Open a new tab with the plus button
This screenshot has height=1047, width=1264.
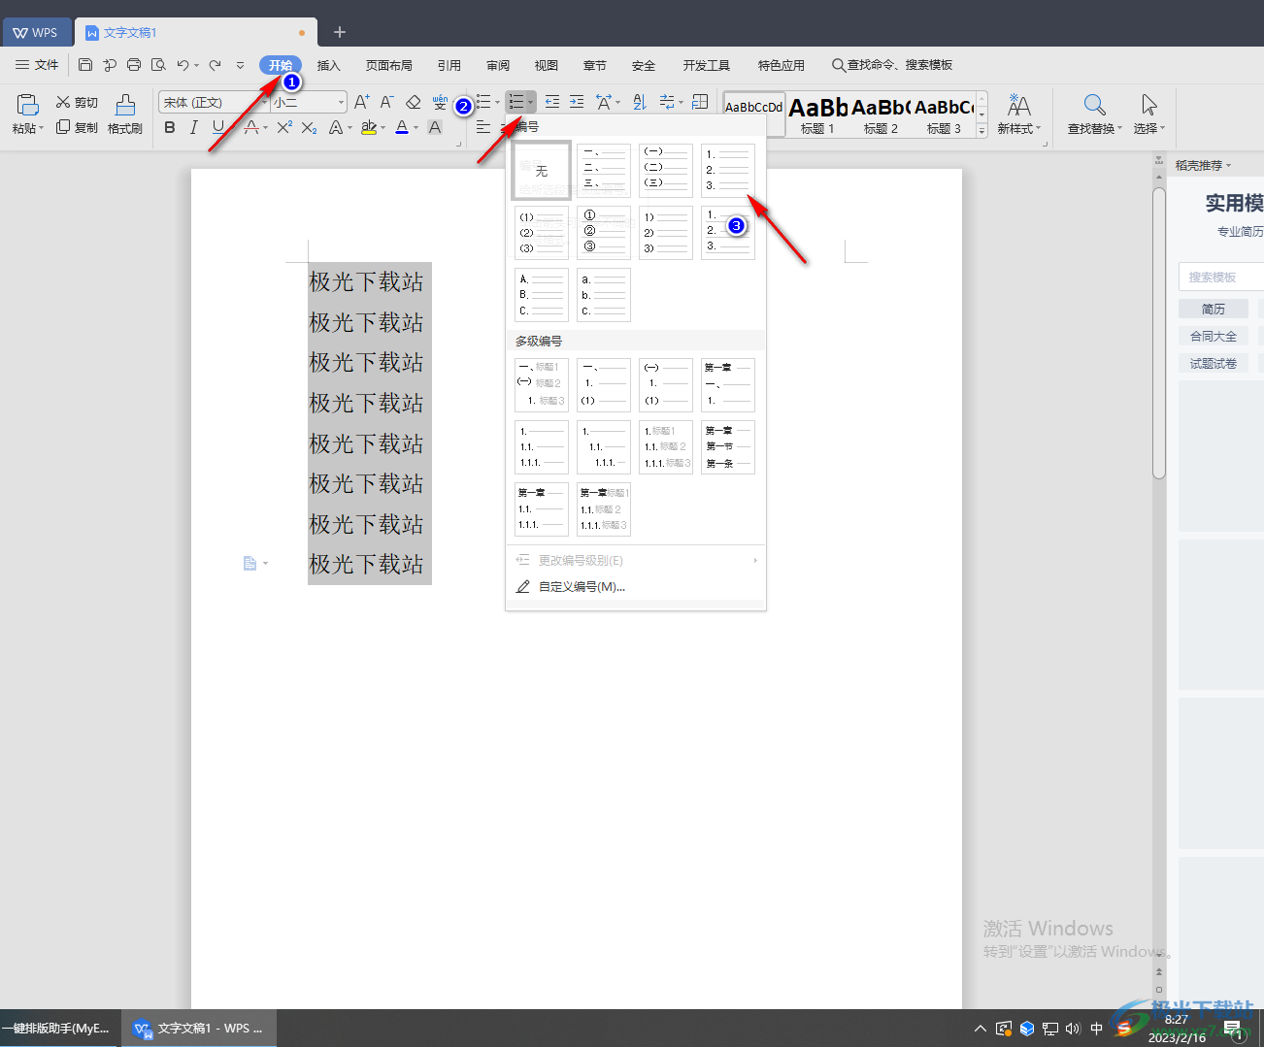[x=340, y=32]
